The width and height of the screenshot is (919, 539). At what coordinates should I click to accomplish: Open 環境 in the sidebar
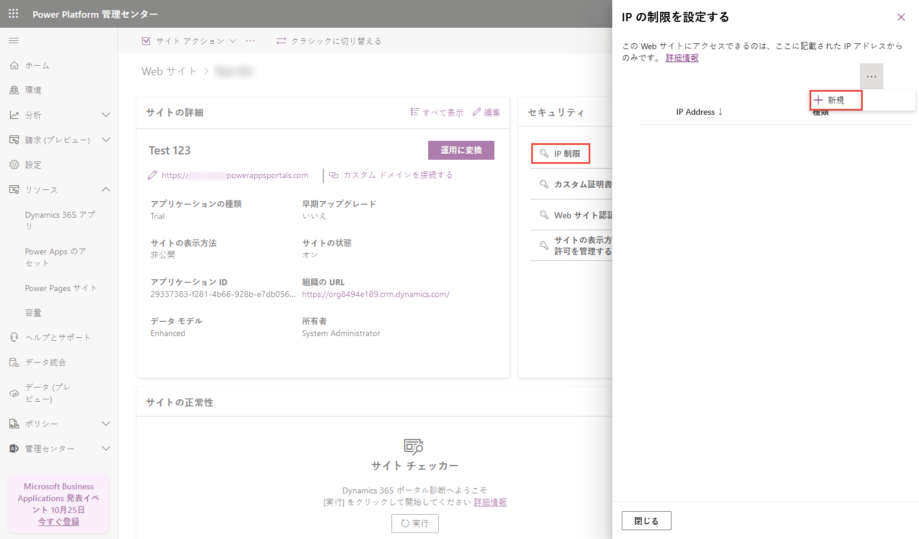[x=33, y=91]
